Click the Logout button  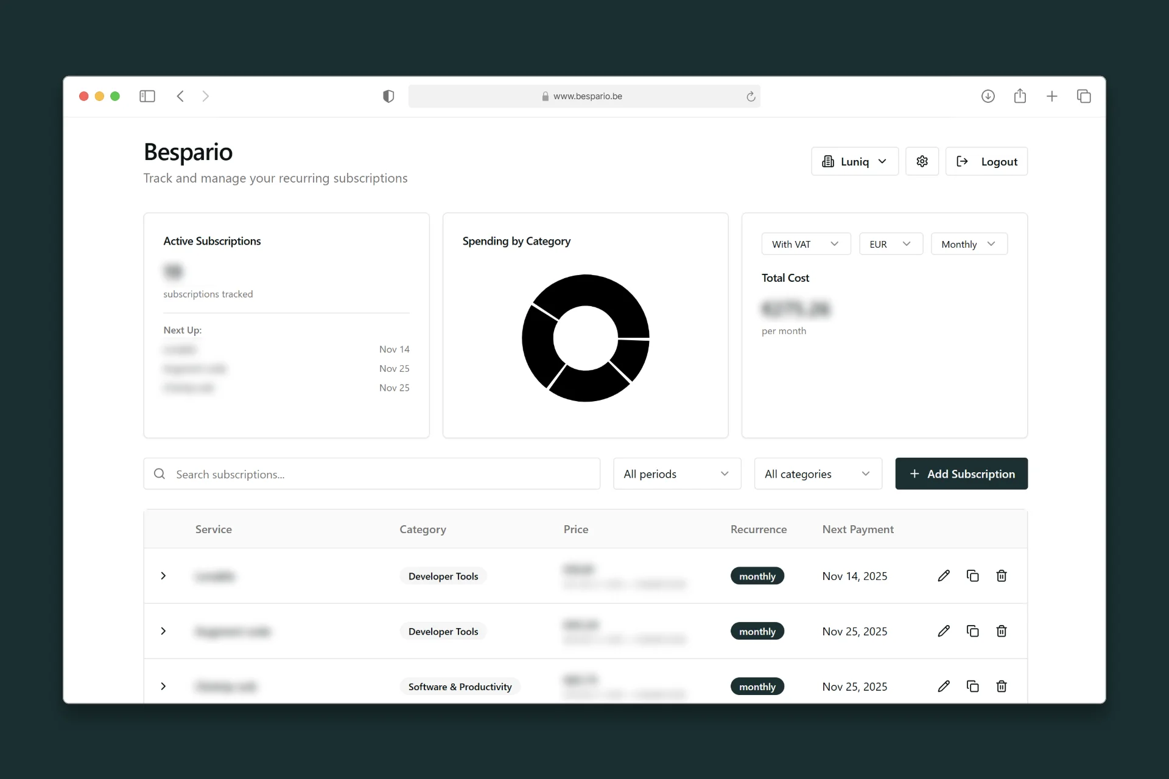click(986, 161)
